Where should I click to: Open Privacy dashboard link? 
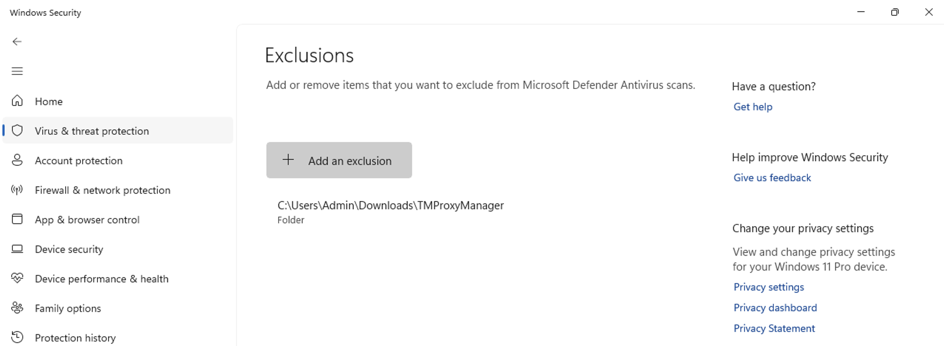(x=775, y=308)
